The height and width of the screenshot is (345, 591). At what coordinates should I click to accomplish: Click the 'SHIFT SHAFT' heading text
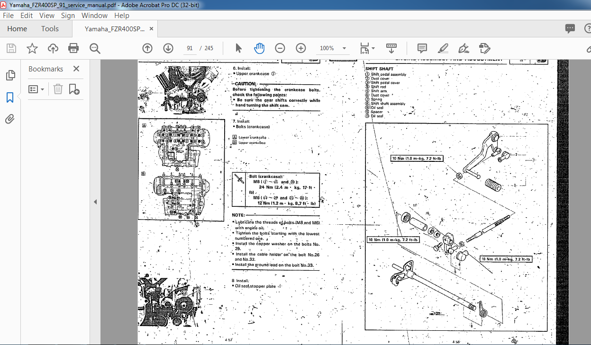tap(379, 69)
